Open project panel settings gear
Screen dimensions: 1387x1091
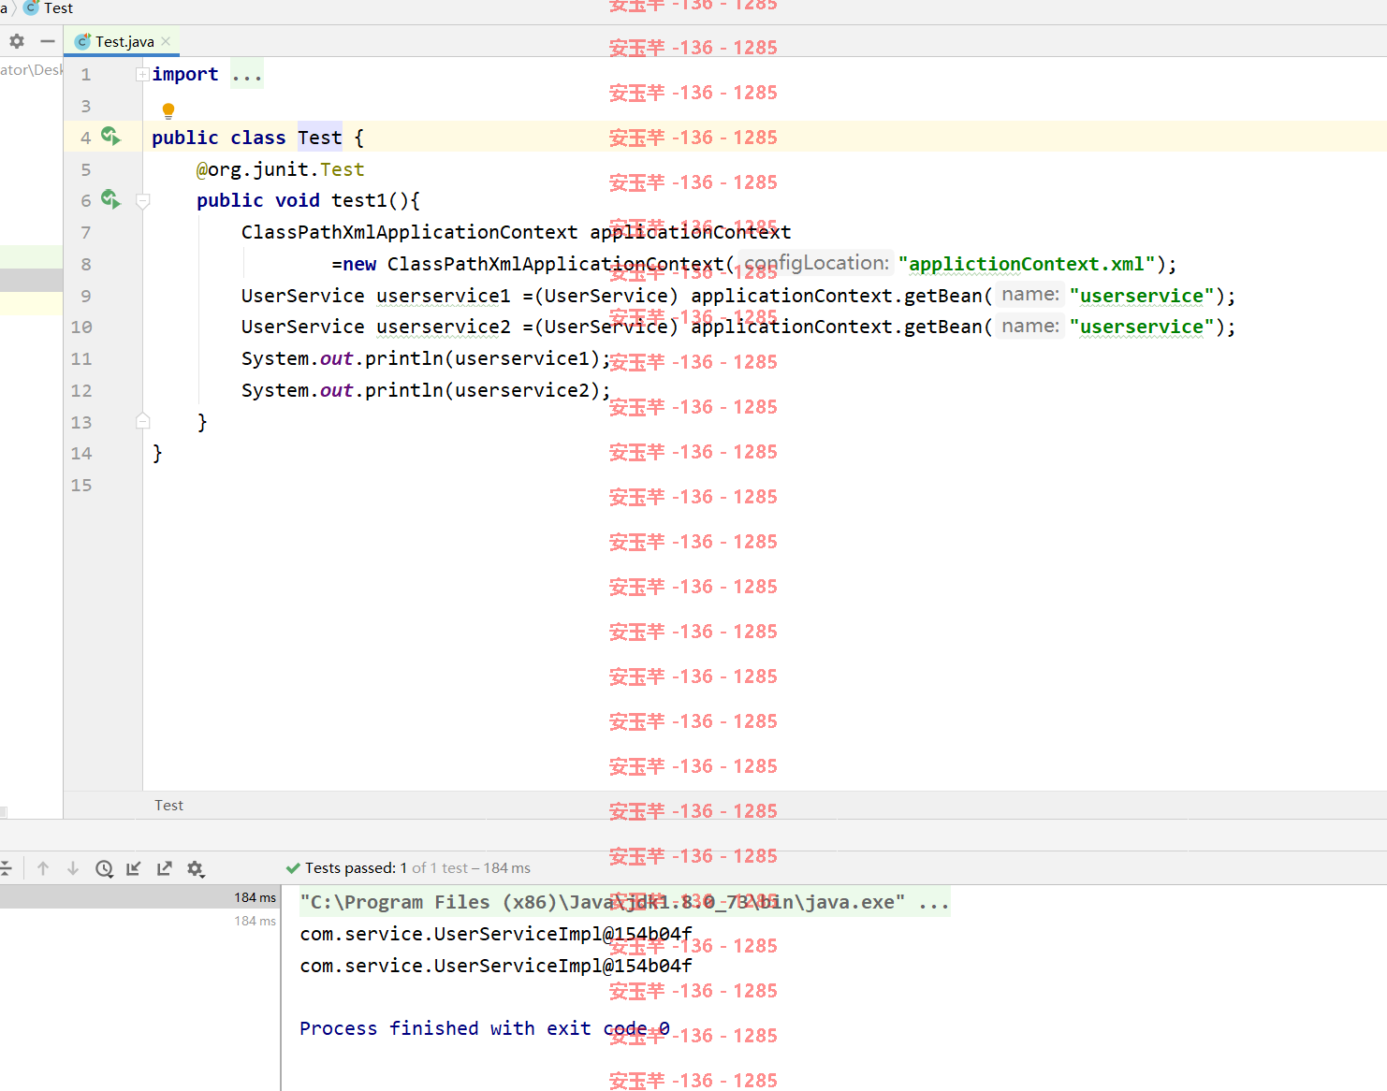pyautogui.click(x=17, y=41)
